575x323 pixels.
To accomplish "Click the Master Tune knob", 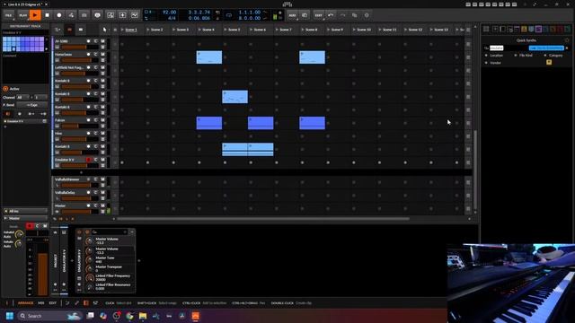I will (90, 259).
